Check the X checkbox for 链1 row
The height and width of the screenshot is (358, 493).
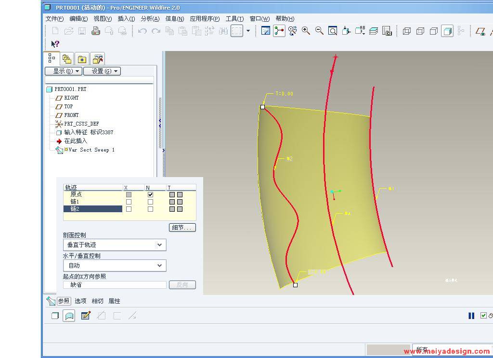point(129,202)
